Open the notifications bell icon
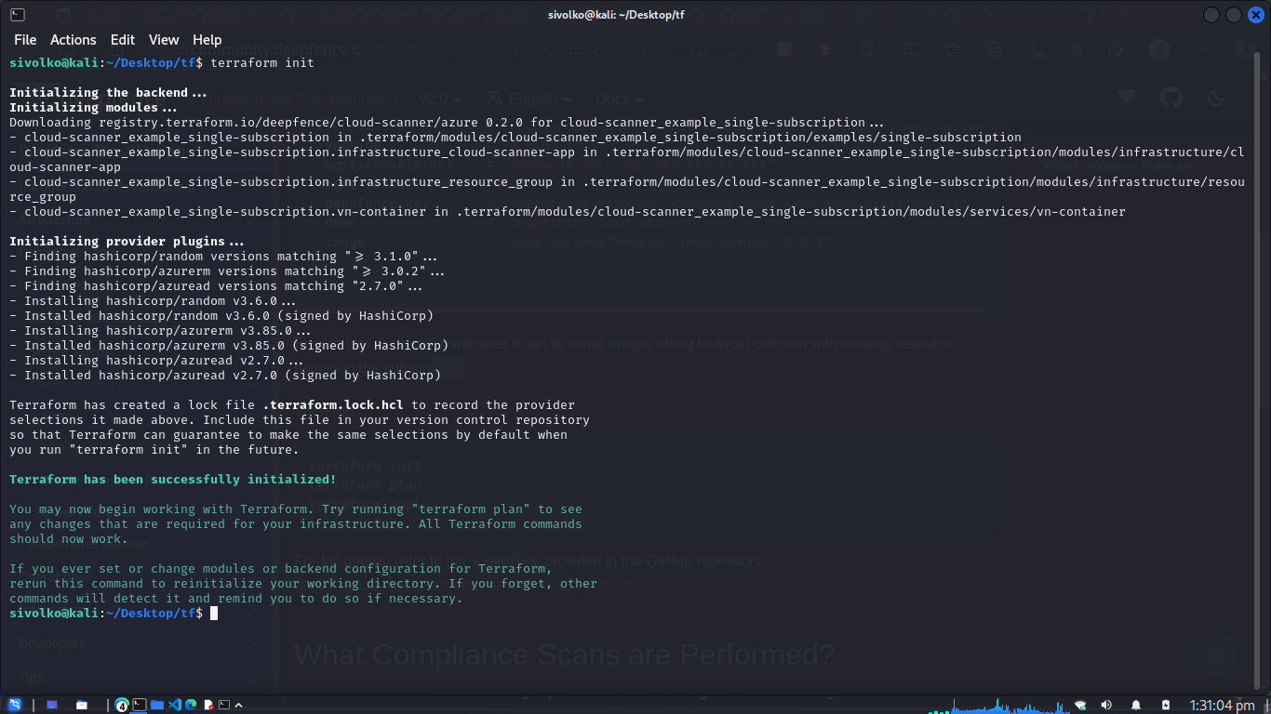 coord(1136,705)
